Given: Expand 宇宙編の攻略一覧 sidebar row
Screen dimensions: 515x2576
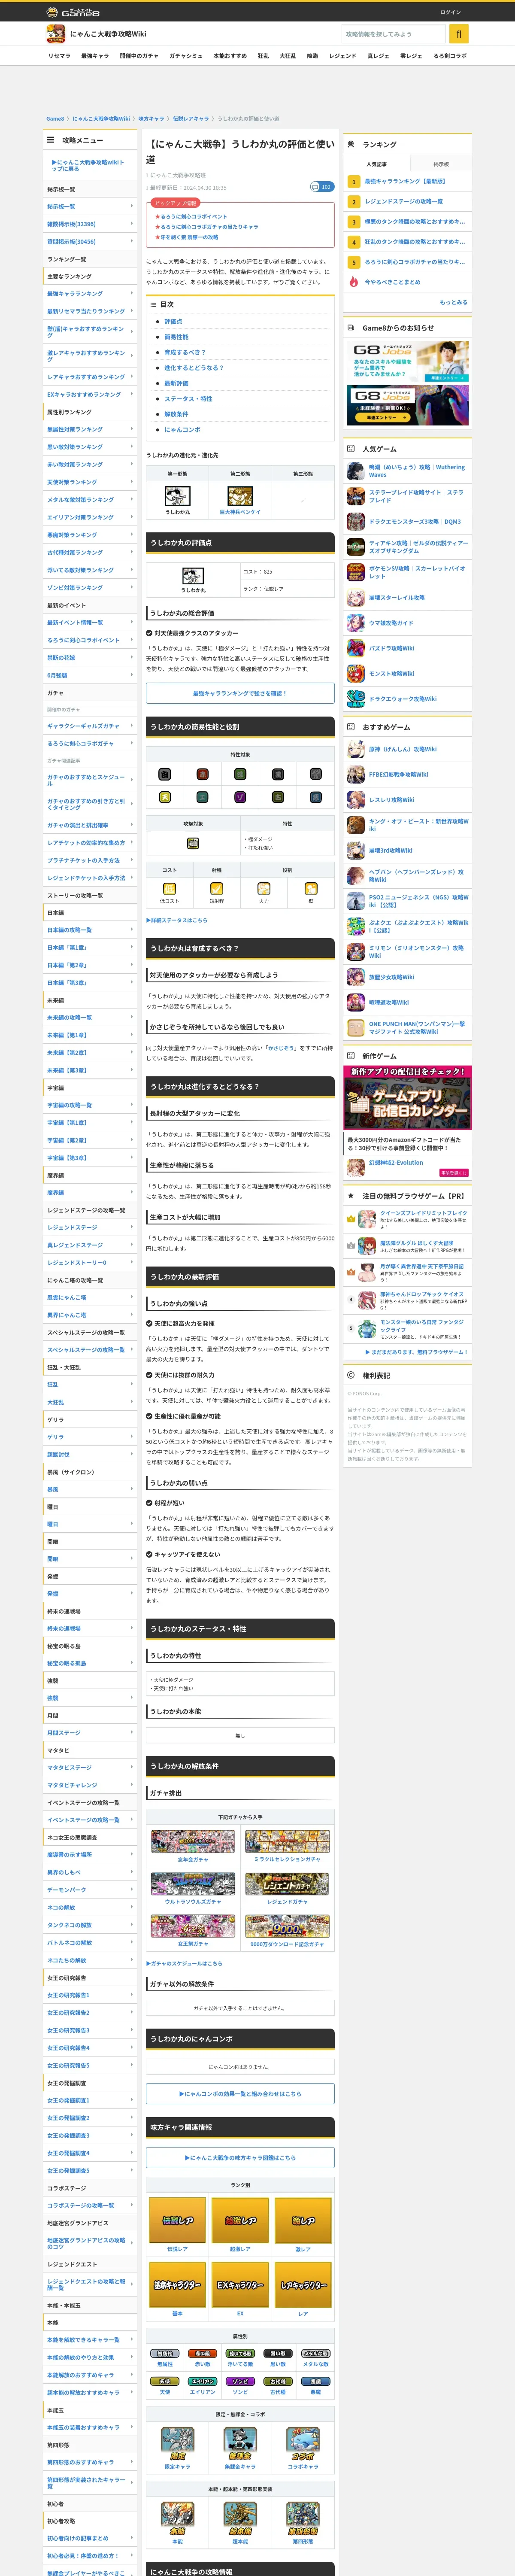Looking at the screenshot, I should tap(90, 1105).
